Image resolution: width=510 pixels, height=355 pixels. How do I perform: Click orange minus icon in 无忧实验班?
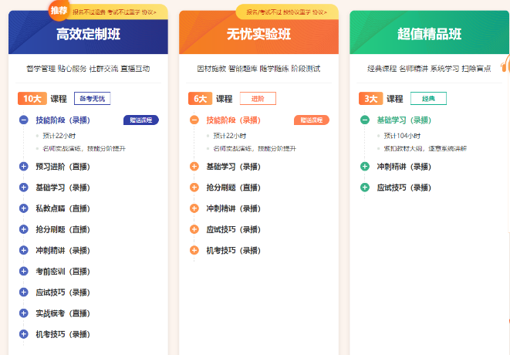point(194,120)
